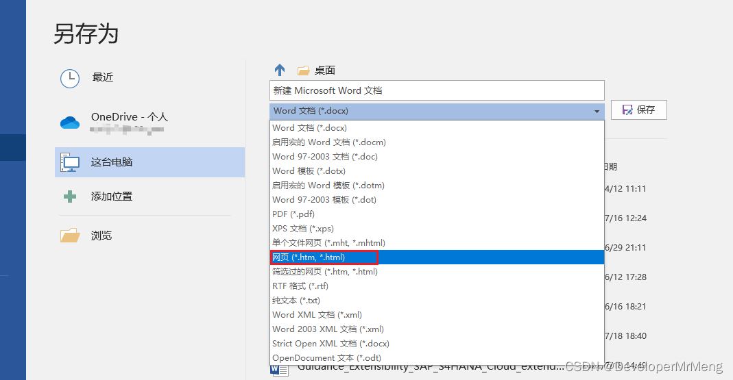The width and height of the screenshot is (733, 380).
Task: Select 单个文件网页 (*.mht, *.mhtml)
Action: click(x=437, y=243)
